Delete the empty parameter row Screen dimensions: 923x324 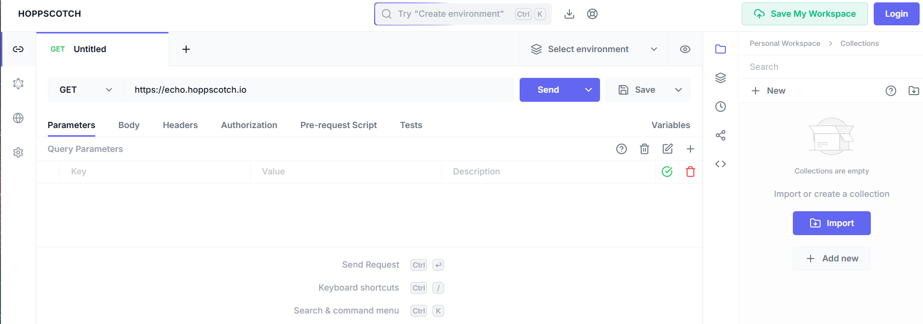click(690, 172)
